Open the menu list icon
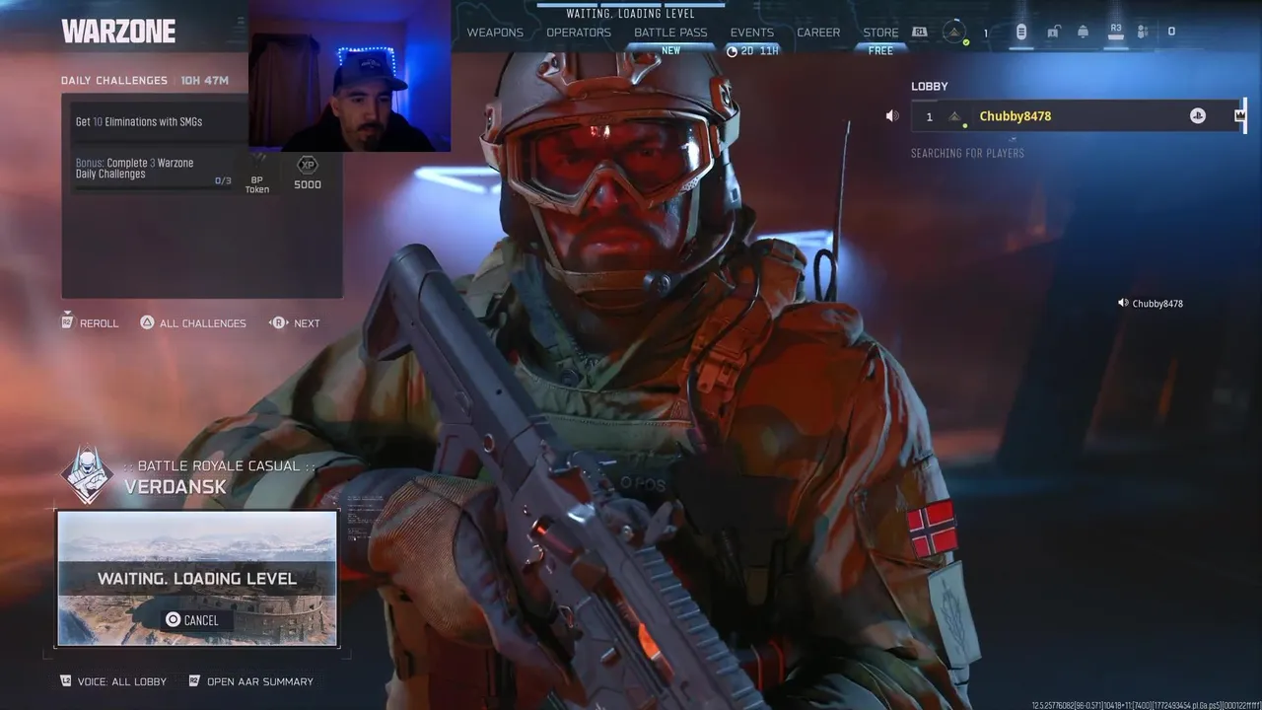The image size is (1262, 710). point(1020,33)
